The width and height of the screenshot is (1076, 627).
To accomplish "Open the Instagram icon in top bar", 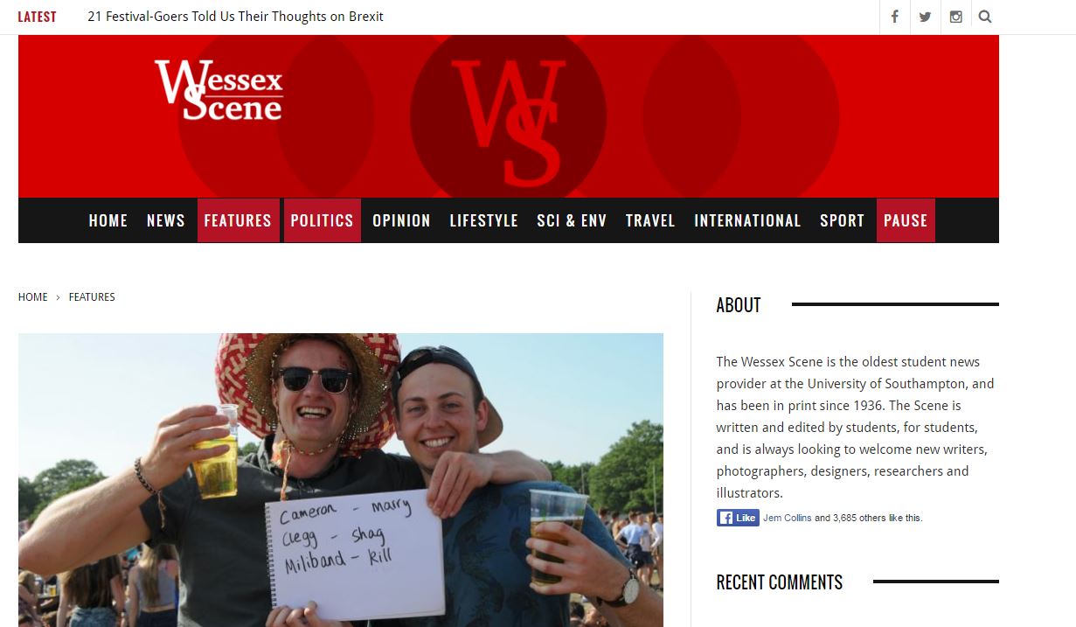I will pos(955,17).
